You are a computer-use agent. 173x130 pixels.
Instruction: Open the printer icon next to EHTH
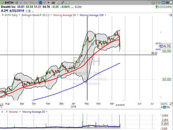(x=16, y=3)
